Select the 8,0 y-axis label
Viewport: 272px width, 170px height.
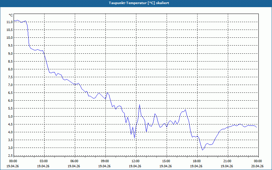pos(10,69)
